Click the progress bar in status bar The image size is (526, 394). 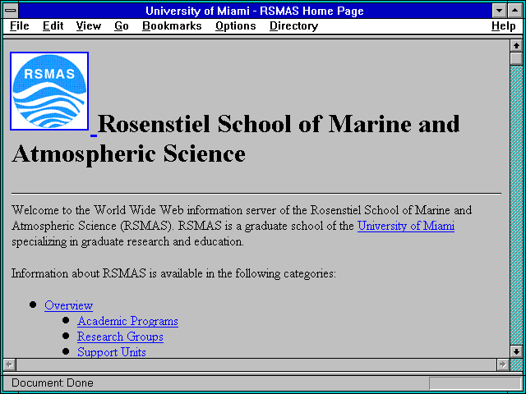475,383
